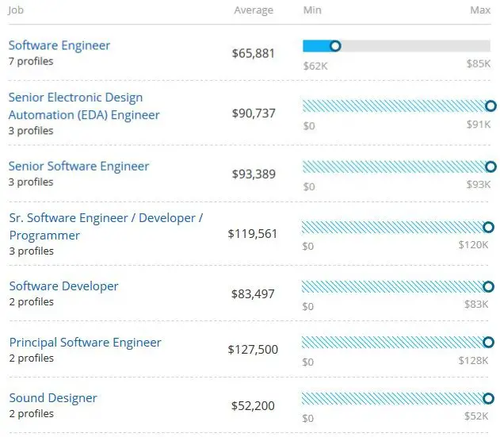Click the Principal Software Engineer range marker
The height and width of the screenshot is (437, 500).
pyautogui.click(x=490, y=343)
